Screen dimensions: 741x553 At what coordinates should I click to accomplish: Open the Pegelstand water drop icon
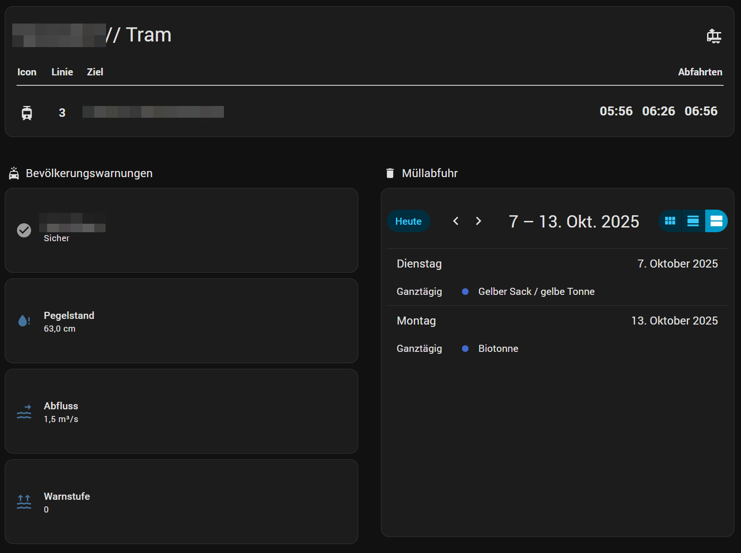click(x=24, y=321)
